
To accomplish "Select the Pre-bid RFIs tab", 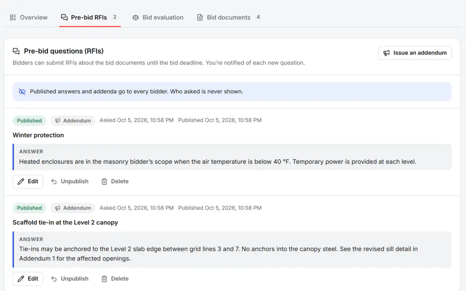I will (x=90, y=17).
